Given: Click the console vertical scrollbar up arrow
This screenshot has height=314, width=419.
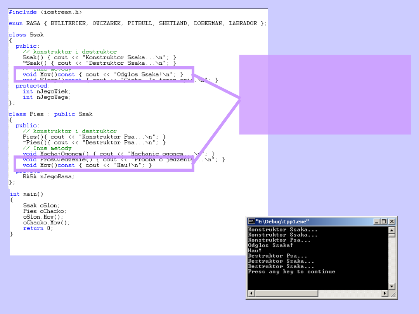Looking at the screenshot, I should coord(392,230).
